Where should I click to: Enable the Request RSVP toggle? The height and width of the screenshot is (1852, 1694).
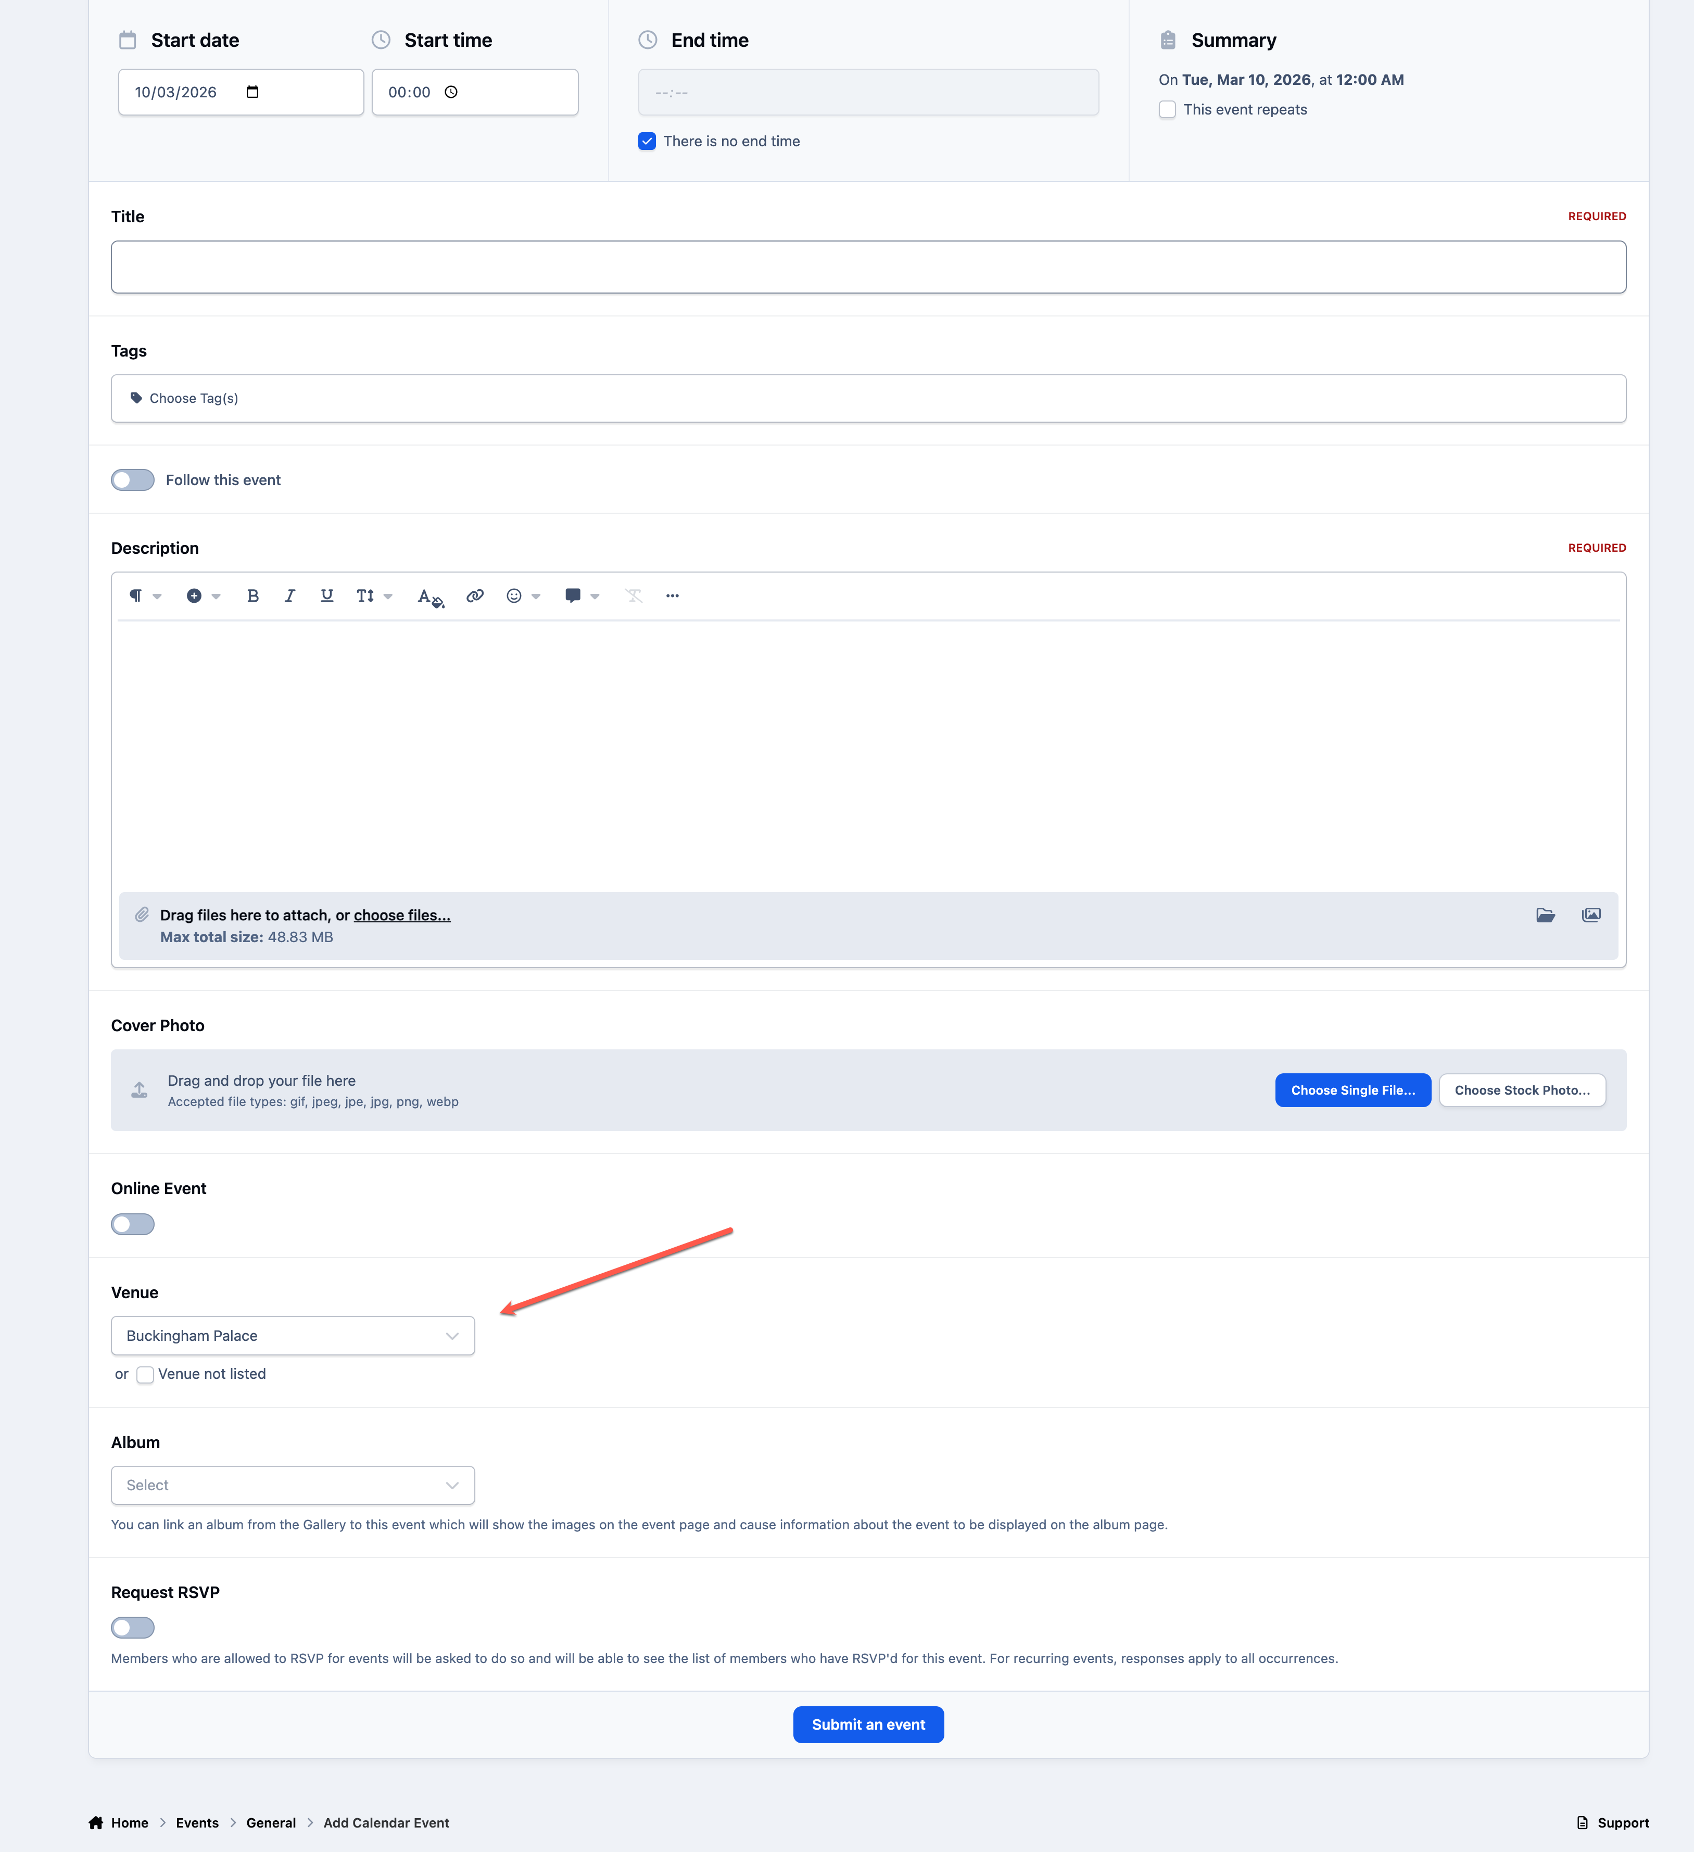point(132,1628)
